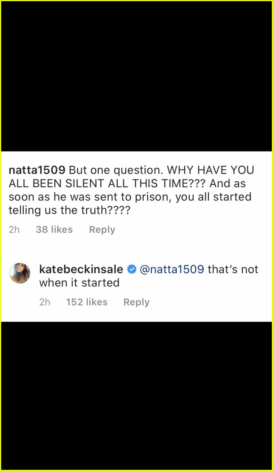This screenshot has height=471, width=273.
Task: Click blank white space right of second Reply
Action: [210, 302]
